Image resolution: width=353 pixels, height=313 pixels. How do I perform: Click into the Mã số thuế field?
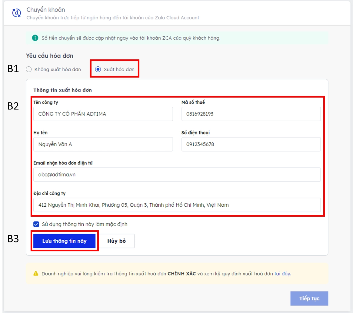pos(251,114)
